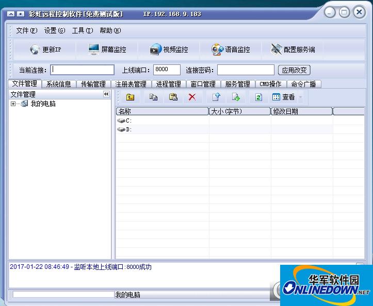Focus the 当前连接 input field
The height and width of the screenshot is (306, 373).
[x=83, y=70]
